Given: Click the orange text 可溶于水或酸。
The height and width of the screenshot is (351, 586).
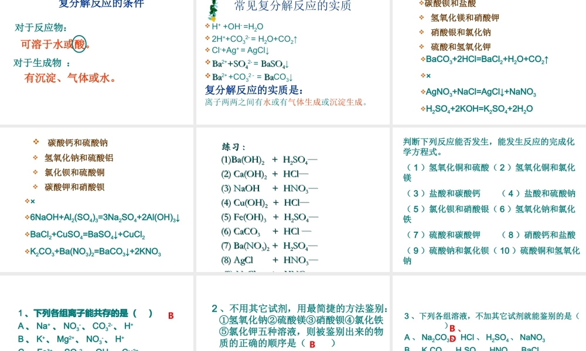Looking at the screenshot, I should (x=55, y=44).
